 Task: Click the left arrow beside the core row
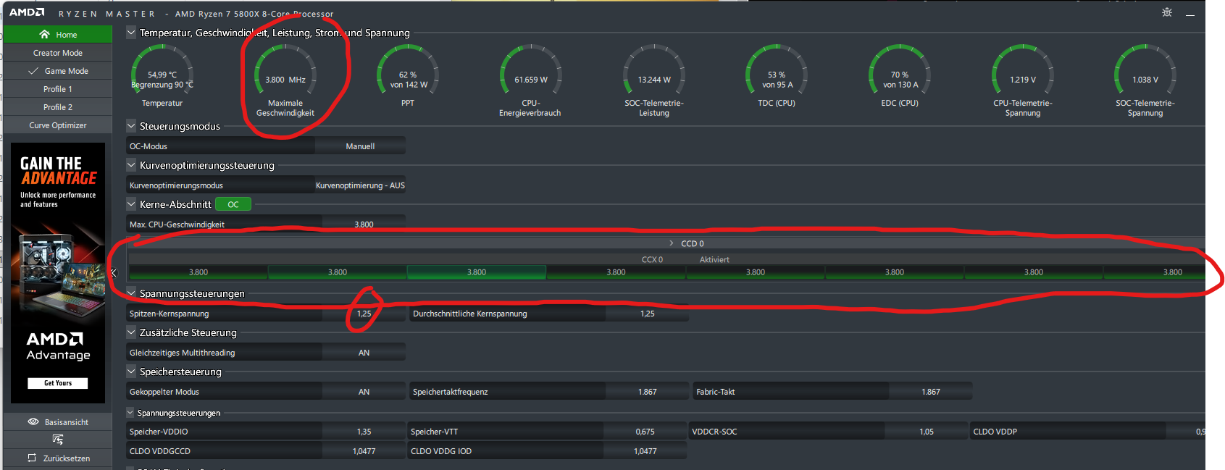coord(114,273)
